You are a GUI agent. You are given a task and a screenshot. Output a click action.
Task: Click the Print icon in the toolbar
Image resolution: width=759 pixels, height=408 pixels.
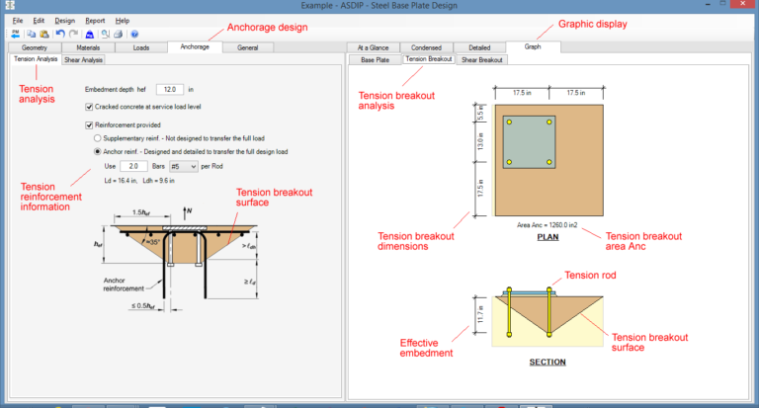118,34
